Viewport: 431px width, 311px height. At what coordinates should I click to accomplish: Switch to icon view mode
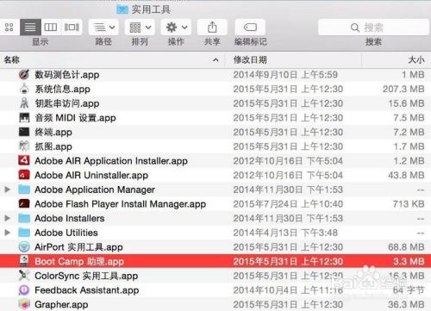(x=9, y=28)
